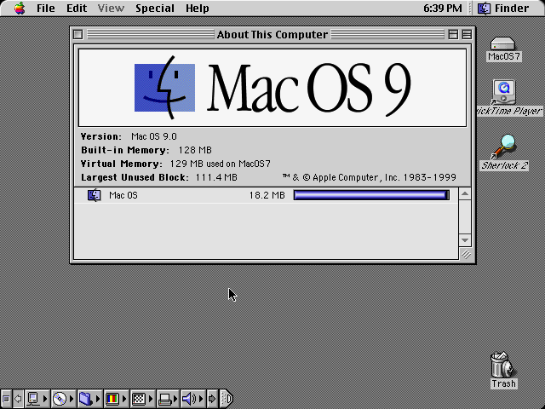Open the Special menu
545x409 pixels.
coord(155,8)
